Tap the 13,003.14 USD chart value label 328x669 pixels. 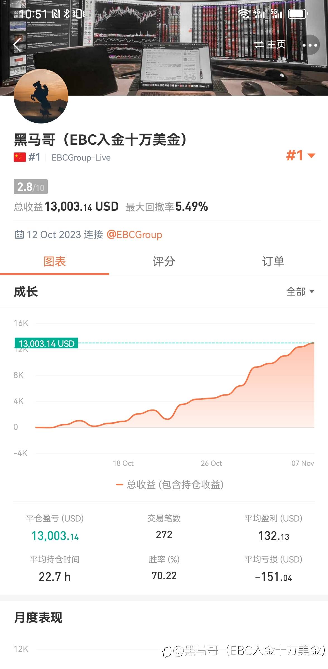tap(47, 343)
